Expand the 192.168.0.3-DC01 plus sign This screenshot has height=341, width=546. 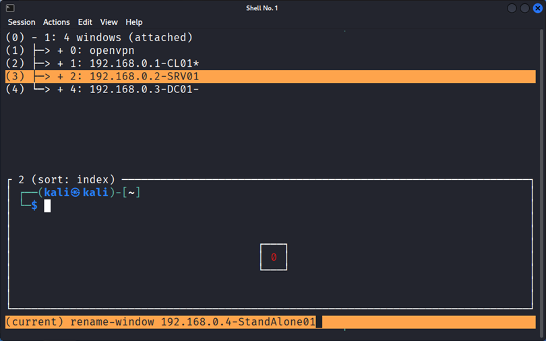[60, 90]
